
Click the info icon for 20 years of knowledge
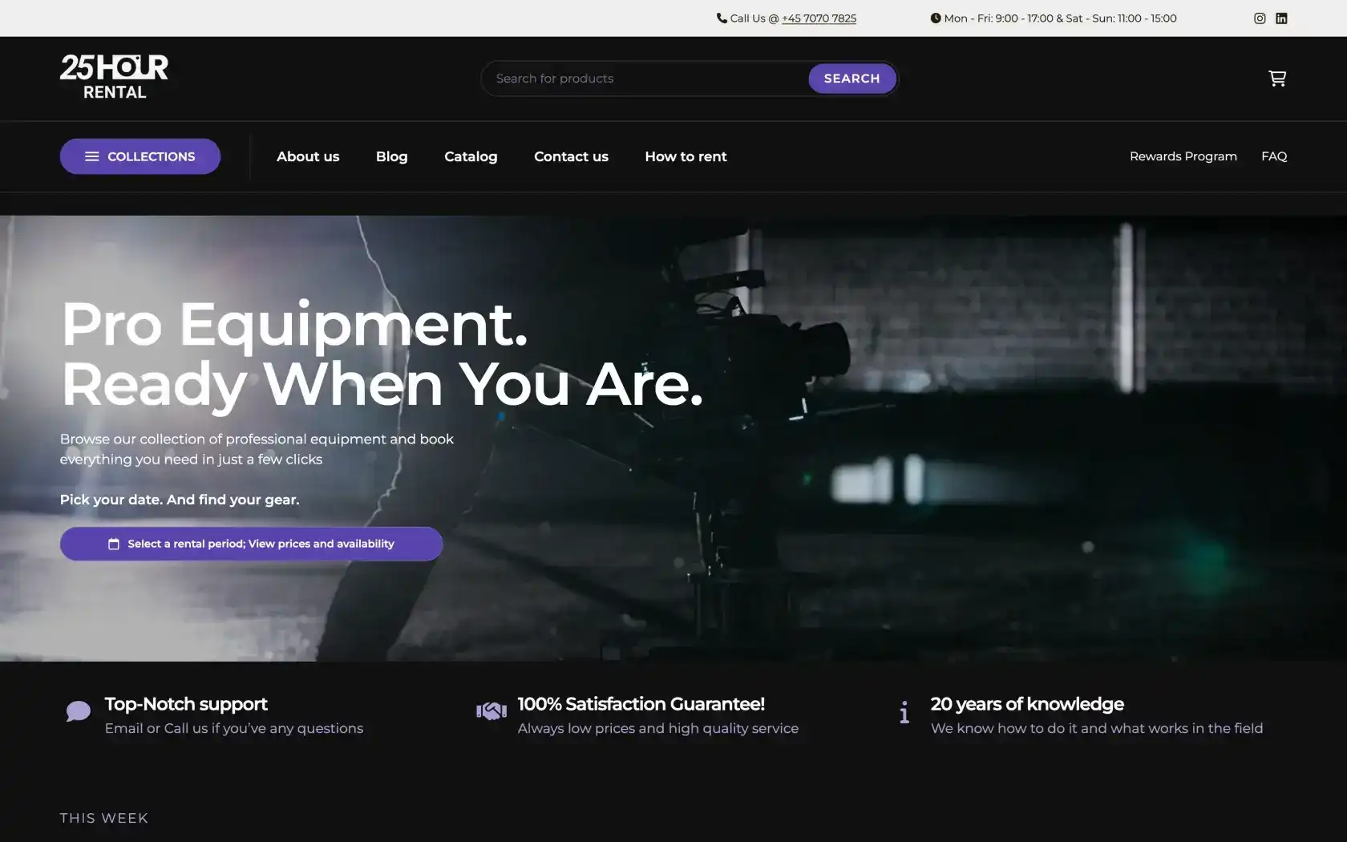tap(904, 712)
